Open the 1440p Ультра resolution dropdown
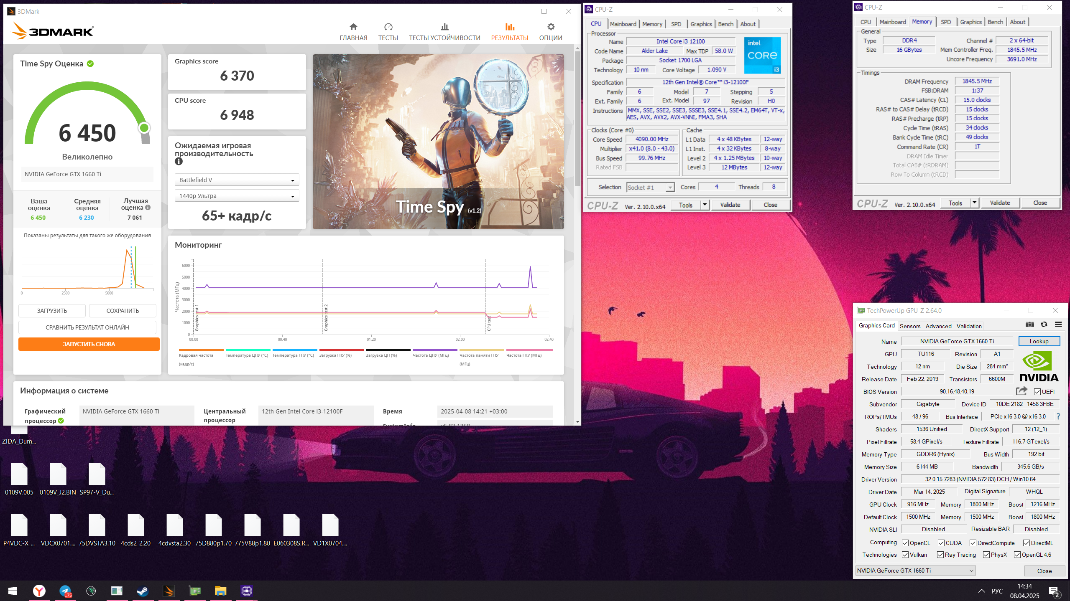This screenshot has width=1070, height=601. click(237, 196)
